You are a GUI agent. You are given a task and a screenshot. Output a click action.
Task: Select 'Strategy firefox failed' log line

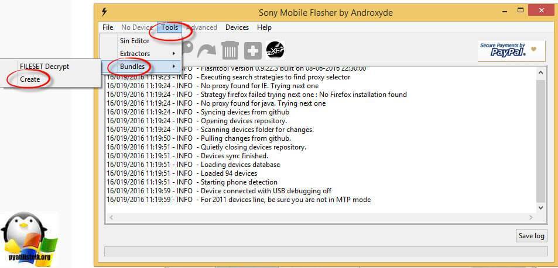[x=256, y=95]
